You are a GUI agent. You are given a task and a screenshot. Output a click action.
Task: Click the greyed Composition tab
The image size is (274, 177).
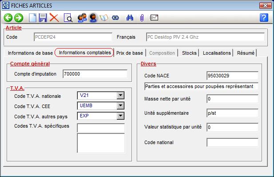click(162, 53)
